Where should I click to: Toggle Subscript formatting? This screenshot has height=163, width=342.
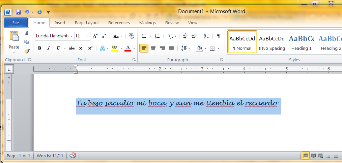click(81, 48)
